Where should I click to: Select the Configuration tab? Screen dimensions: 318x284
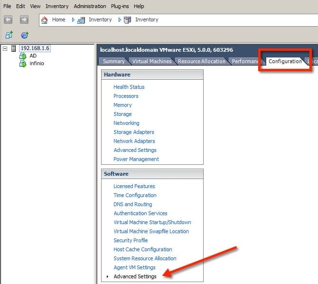point(285,61)
